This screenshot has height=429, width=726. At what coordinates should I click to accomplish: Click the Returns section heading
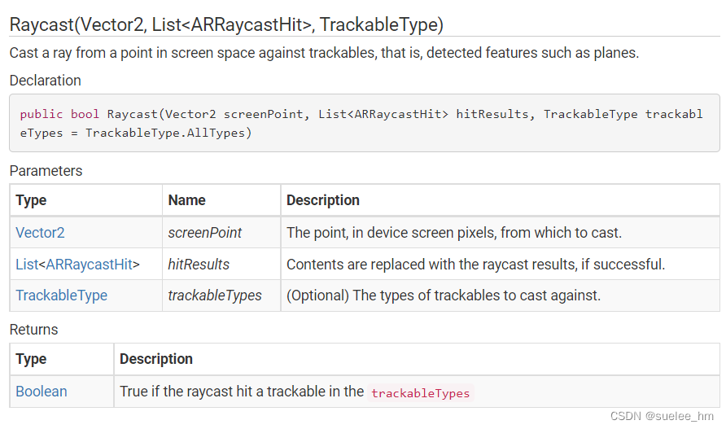click(33, 330)
